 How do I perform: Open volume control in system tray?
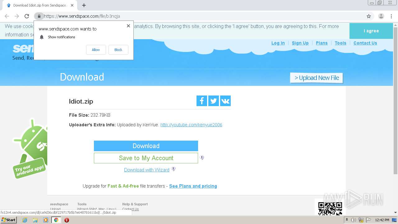(354, 220)
